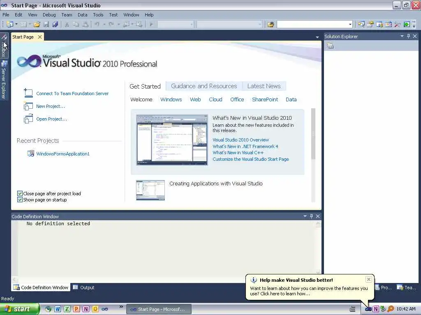Click the Start Debugging play icon
The image size is (421, 315).
click(151, 24)
